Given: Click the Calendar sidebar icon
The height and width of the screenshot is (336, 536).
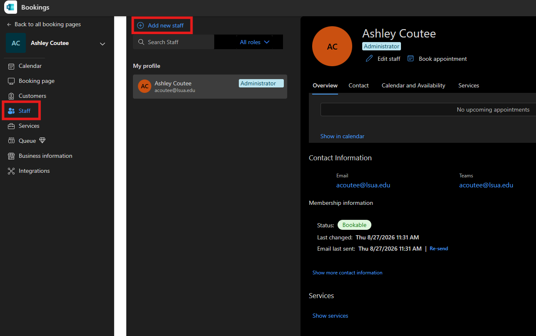Looking at the screenshot, I should [11, 66].
